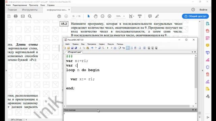Screen dimensions: 216x121
Task: Open Create PDF tool in right sidebar
Action: coord(208,31)
